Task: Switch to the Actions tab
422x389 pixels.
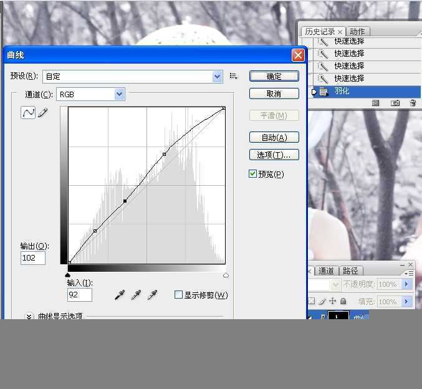Action: [x=357, y=32]
